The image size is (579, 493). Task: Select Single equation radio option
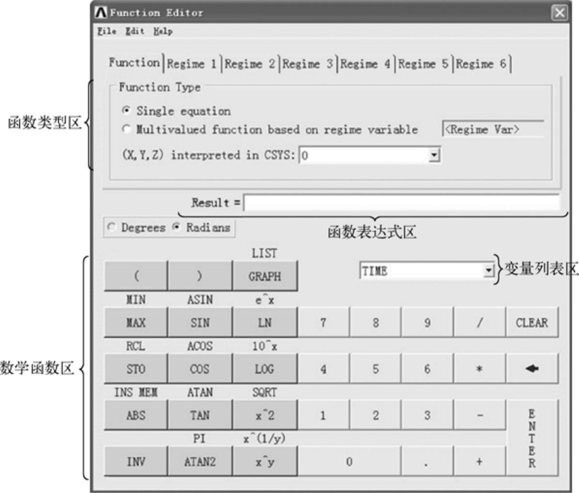(x=126, y=111)
